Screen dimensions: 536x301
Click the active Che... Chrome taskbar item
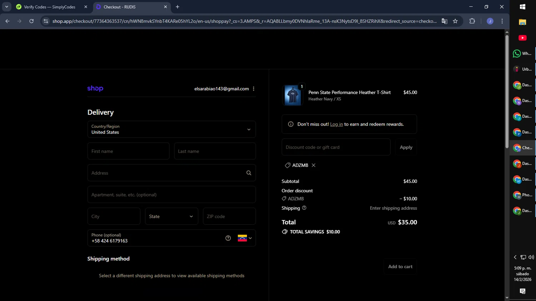[x=522, y=148]
